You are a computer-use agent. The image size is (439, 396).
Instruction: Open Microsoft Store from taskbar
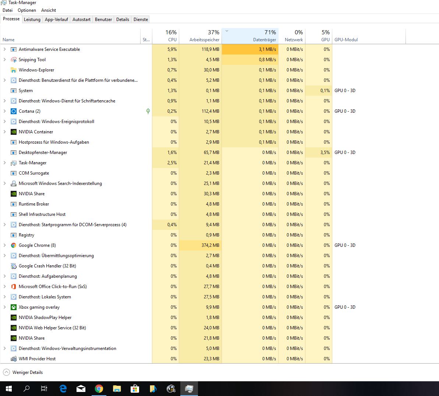[135, 389]
